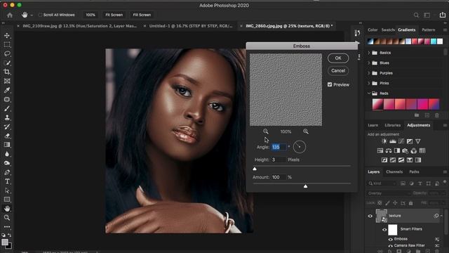
Task: Click the Emboss preview thumbnail
Action: coord(286,90)
